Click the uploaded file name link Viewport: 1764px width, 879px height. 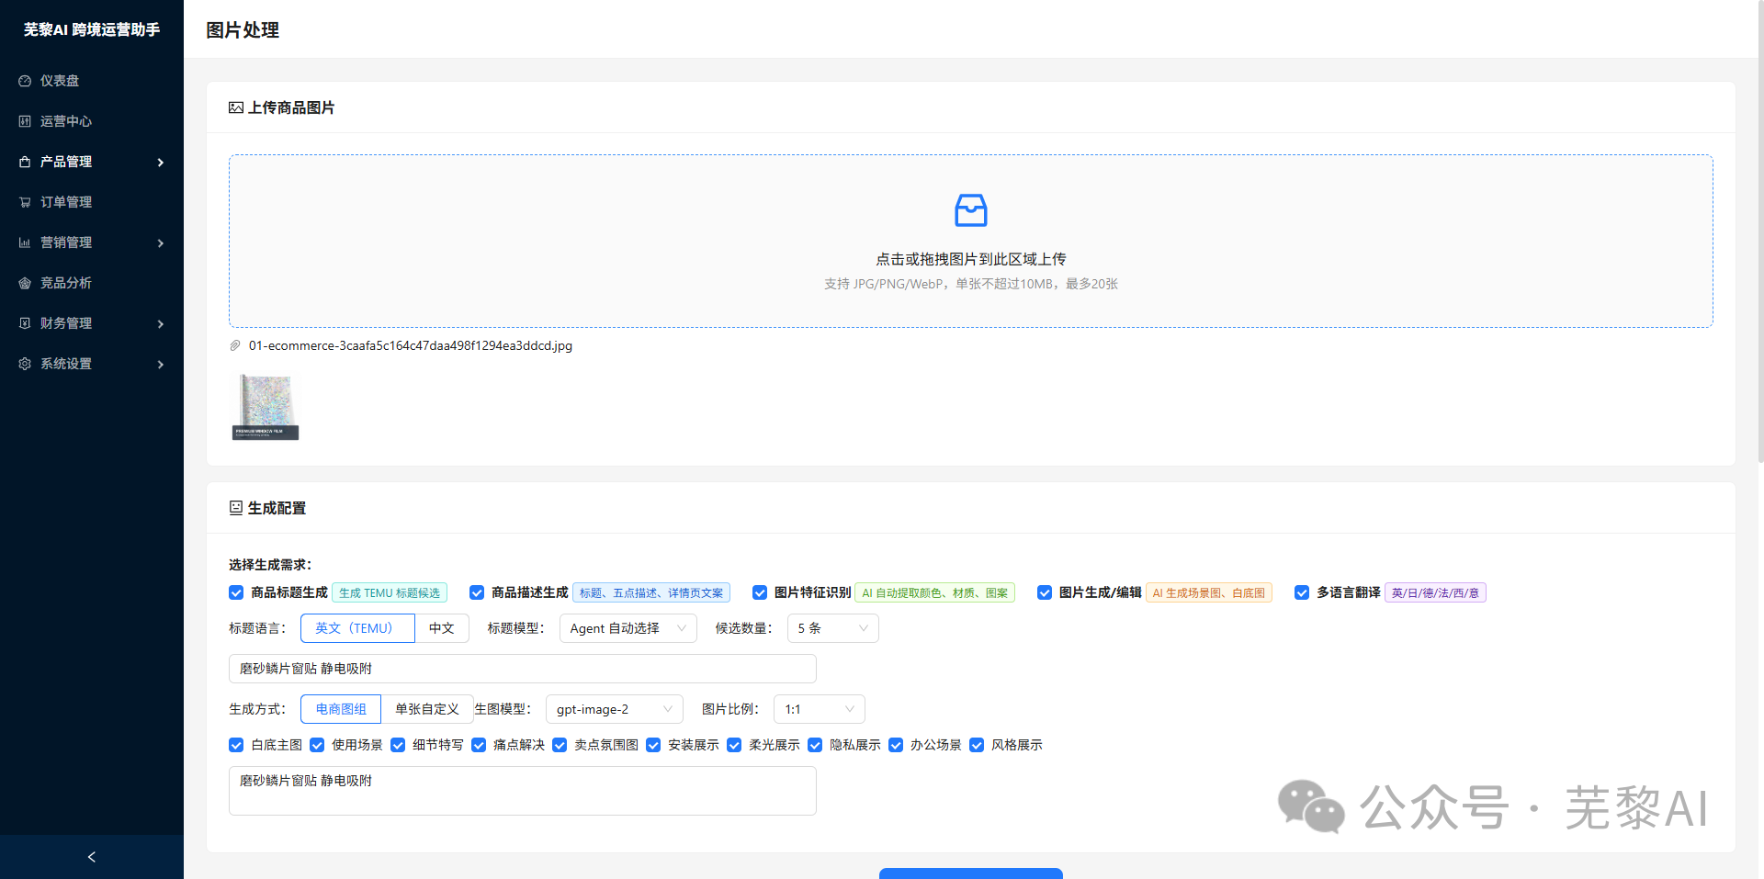411,345
